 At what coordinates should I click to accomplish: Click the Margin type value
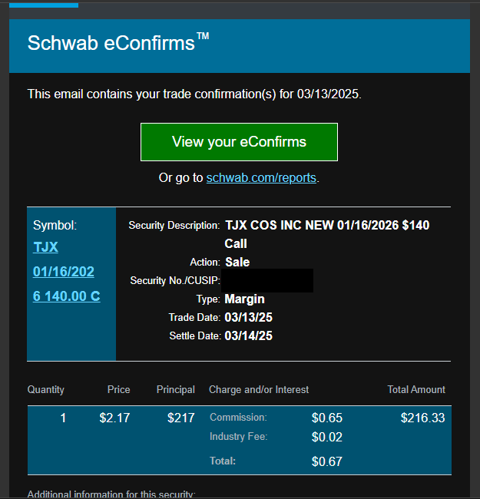pyautogui.click(x=244, y=299)
